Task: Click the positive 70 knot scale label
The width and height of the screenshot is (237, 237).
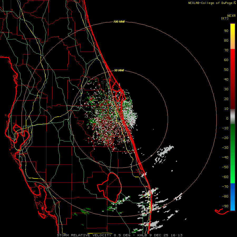Action: point(226,50)
